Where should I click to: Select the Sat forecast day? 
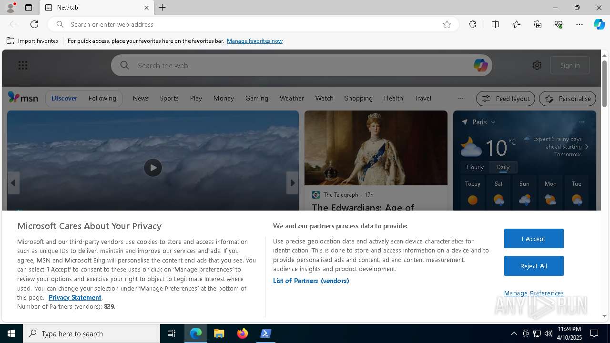pos(498,193)
